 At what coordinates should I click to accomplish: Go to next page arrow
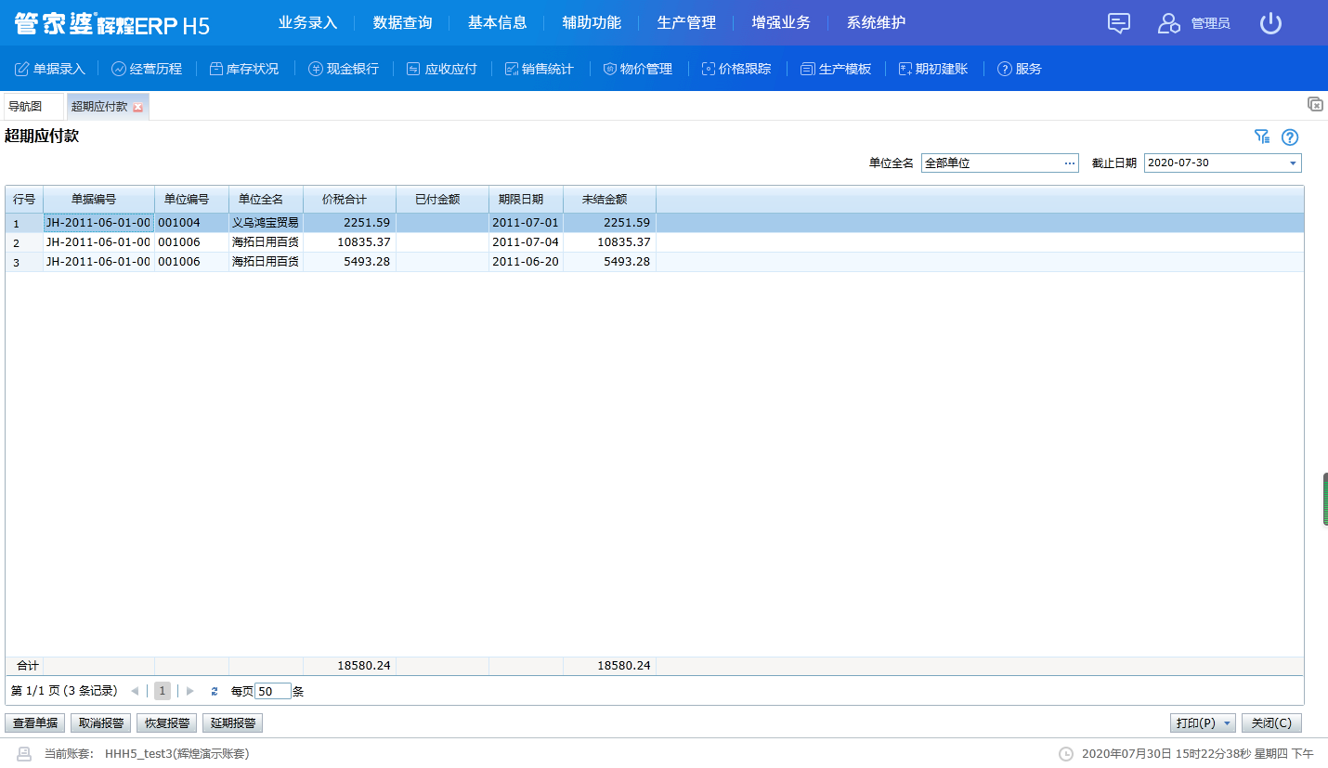tap(190, 691)
